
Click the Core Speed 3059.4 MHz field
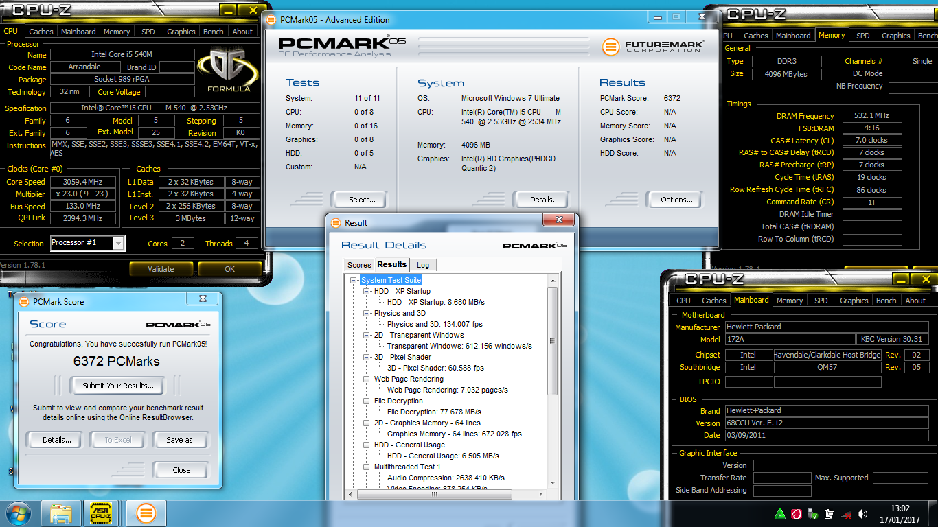click(x=82, y=182)
